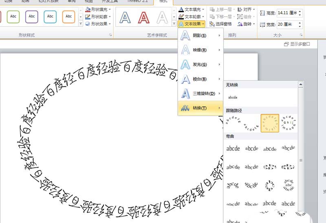This screenshot has height=223, width=326.
Task: Open the 映像(R) reflection submenu
Action: click(200, 50)
